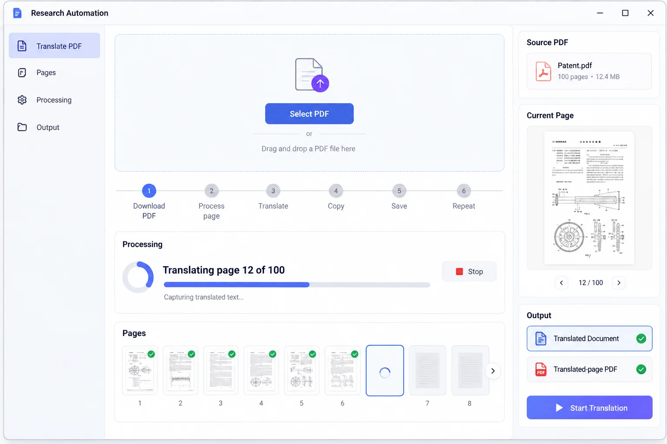Image resolution: width=667 pixels, height=444 pixels.
Task: Open page 7 placeholder thumbnail
Action: (427, 370)
